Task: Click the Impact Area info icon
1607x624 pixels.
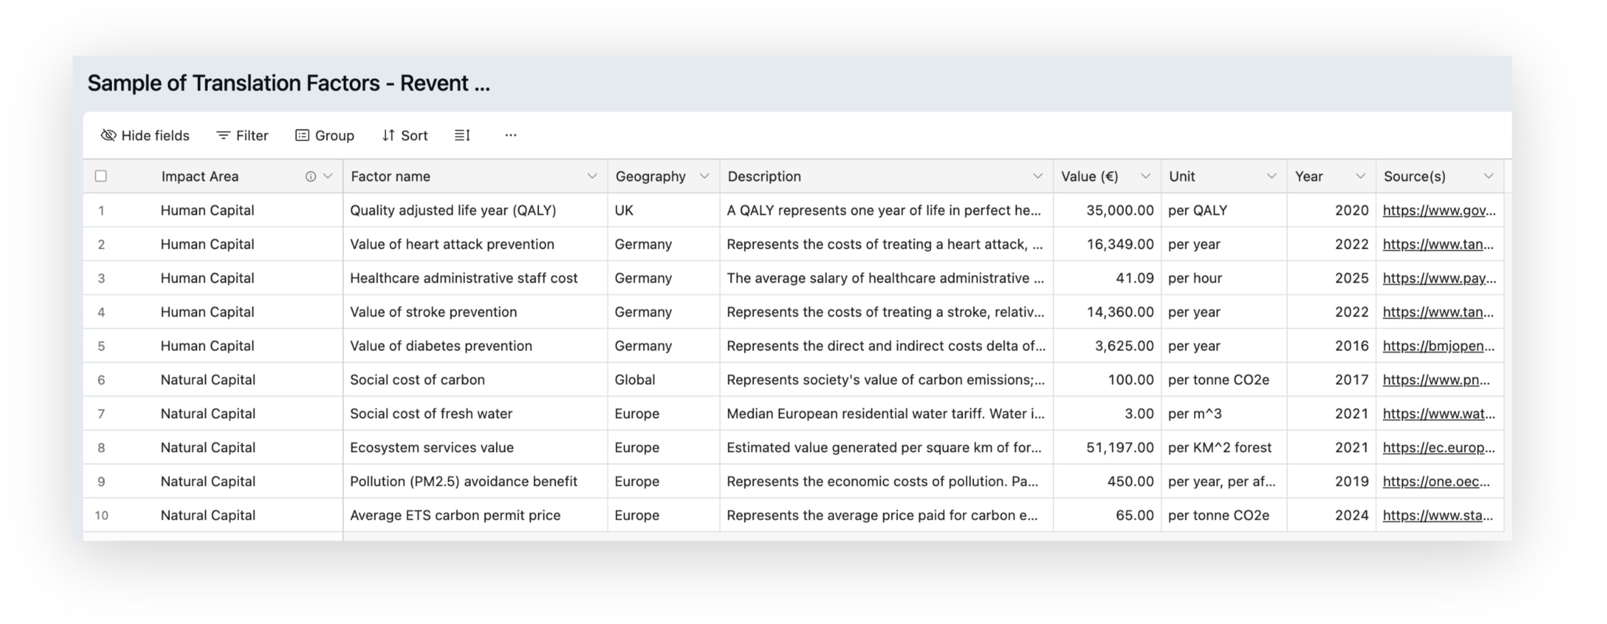Action: pos(311,177)
